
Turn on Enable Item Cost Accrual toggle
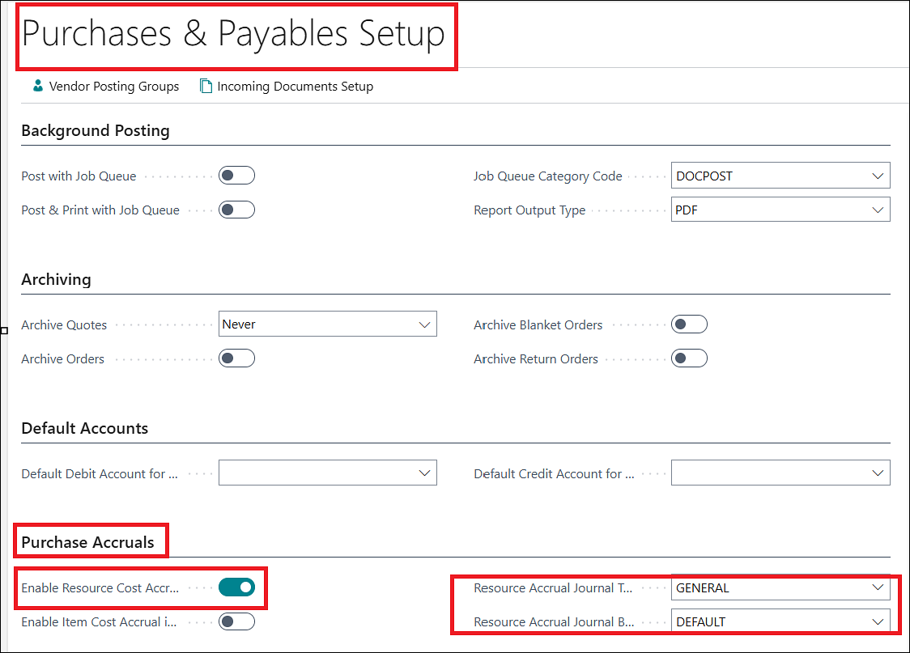point(236,621)
